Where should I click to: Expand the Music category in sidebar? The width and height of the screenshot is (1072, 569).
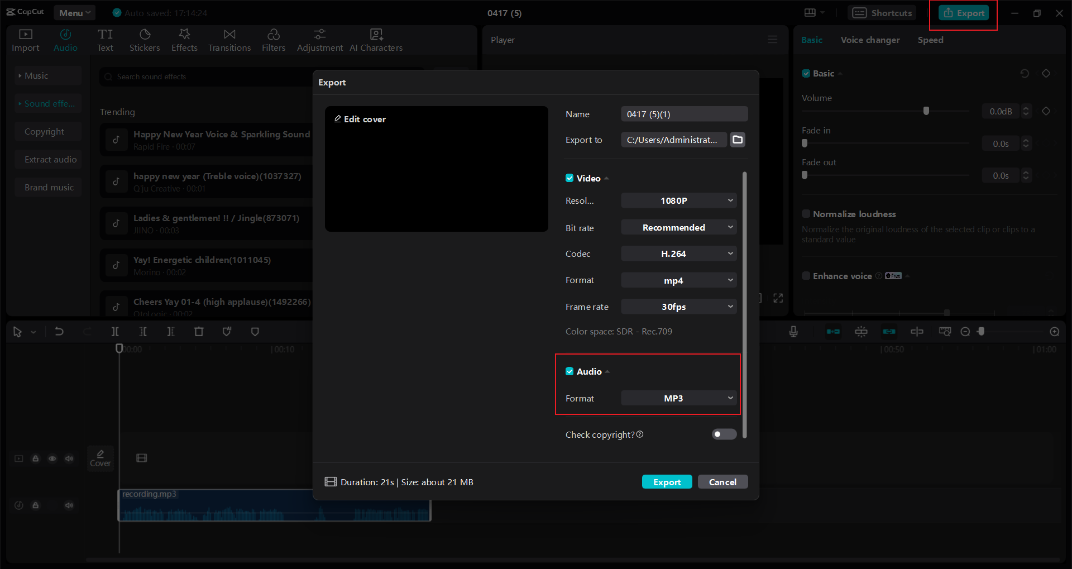tap(49, 75)
